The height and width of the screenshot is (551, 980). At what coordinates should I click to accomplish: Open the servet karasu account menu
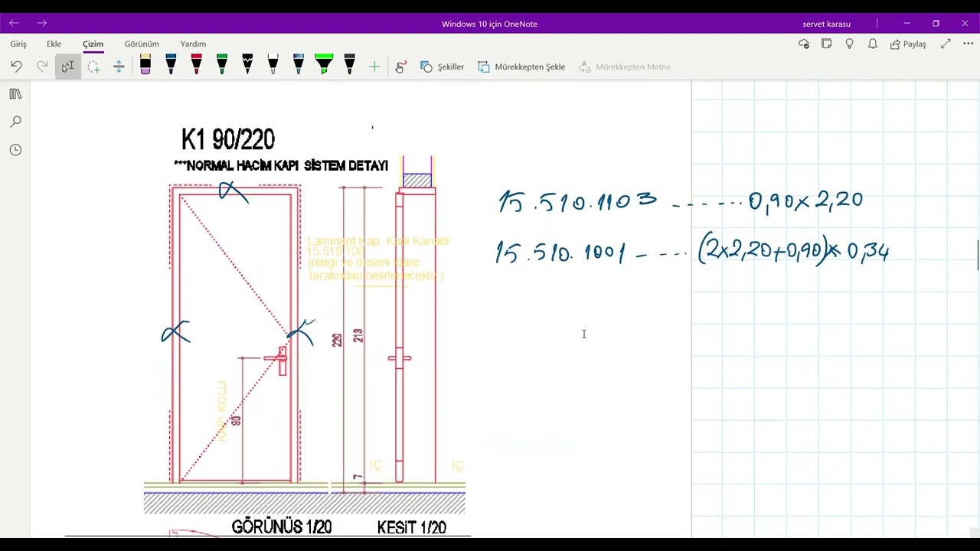coord(826,24)
